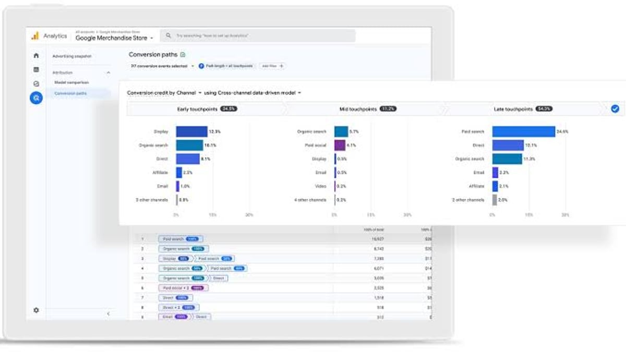Image resolution: width=626 pixels, height=352 pixels.
Task: Click the Direct chip in row 5
Action: [x=218, y=278]
